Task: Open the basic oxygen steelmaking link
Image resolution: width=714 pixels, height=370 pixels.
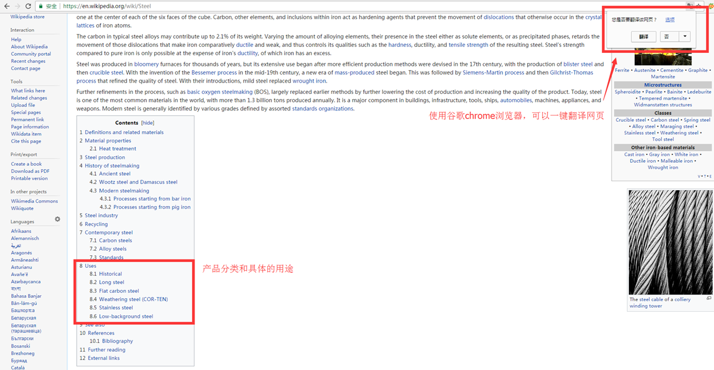Action: pos(219,92)
